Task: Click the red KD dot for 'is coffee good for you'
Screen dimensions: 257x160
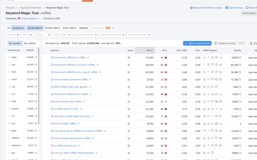Action: 166,109
